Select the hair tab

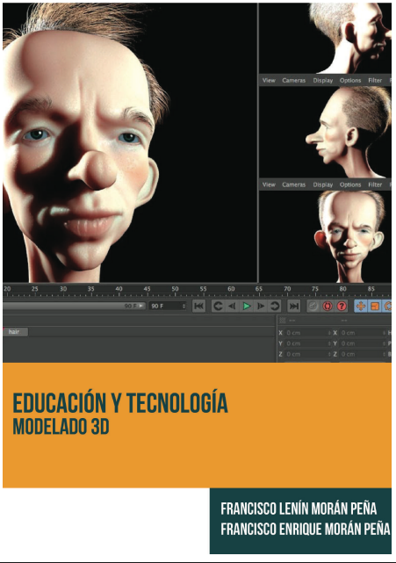coord(14,331)
